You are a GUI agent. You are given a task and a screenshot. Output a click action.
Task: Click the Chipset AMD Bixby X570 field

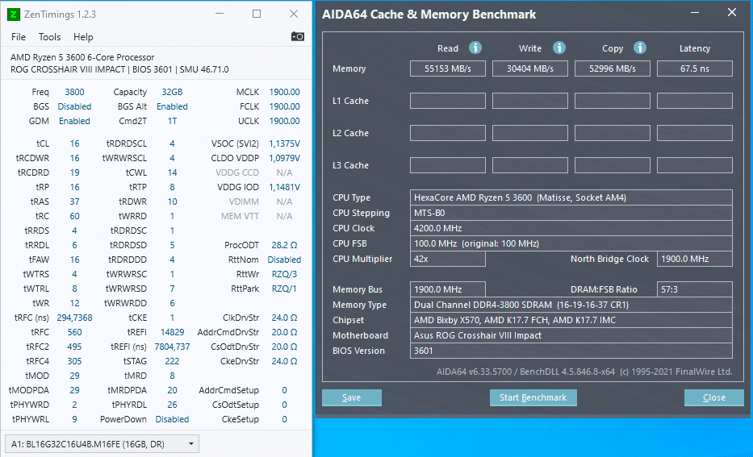(x=571, y=320)
